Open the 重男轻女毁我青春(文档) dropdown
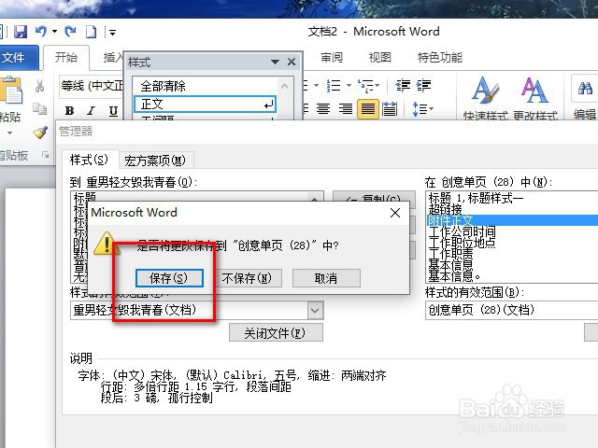This screenshot has height=448, width=598. [315, 310]
